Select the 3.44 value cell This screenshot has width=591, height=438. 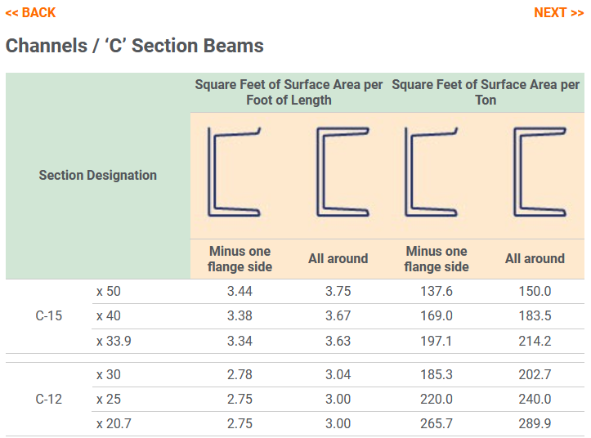(x=240, y=291)
